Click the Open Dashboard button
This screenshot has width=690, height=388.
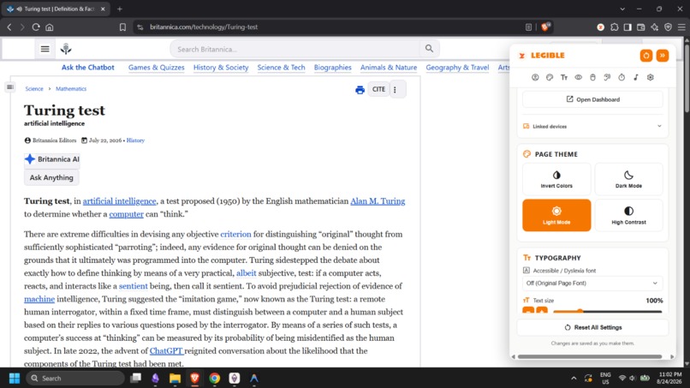point(592,99)
